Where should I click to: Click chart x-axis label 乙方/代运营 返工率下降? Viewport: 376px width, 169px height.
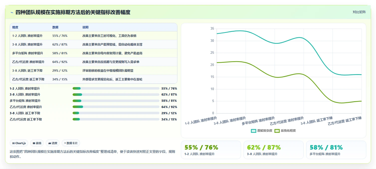pos(345,121)
